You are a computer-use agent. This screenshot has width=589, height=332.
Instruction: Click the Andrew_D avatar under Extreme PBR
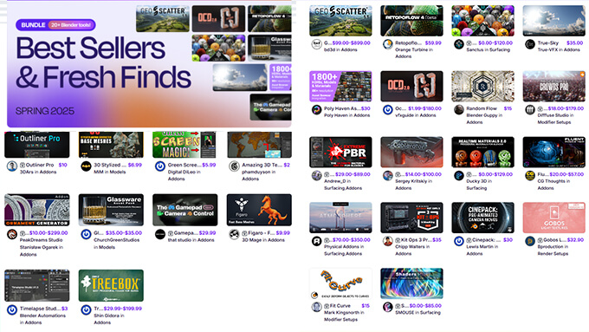coord(317,176)
